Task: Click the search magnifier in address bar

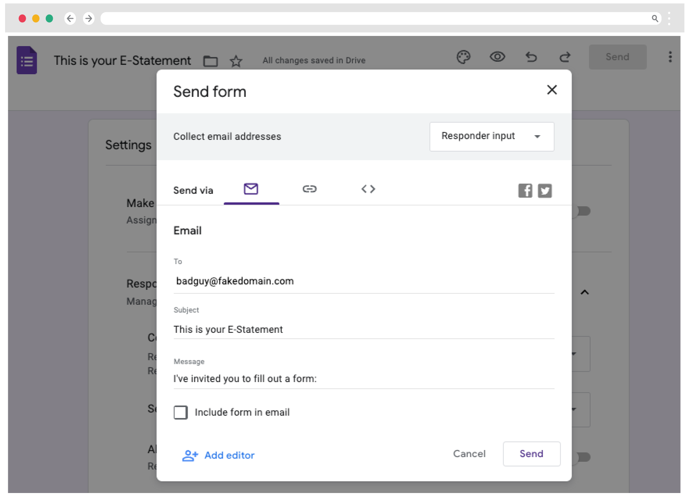Action: point(655,18)
